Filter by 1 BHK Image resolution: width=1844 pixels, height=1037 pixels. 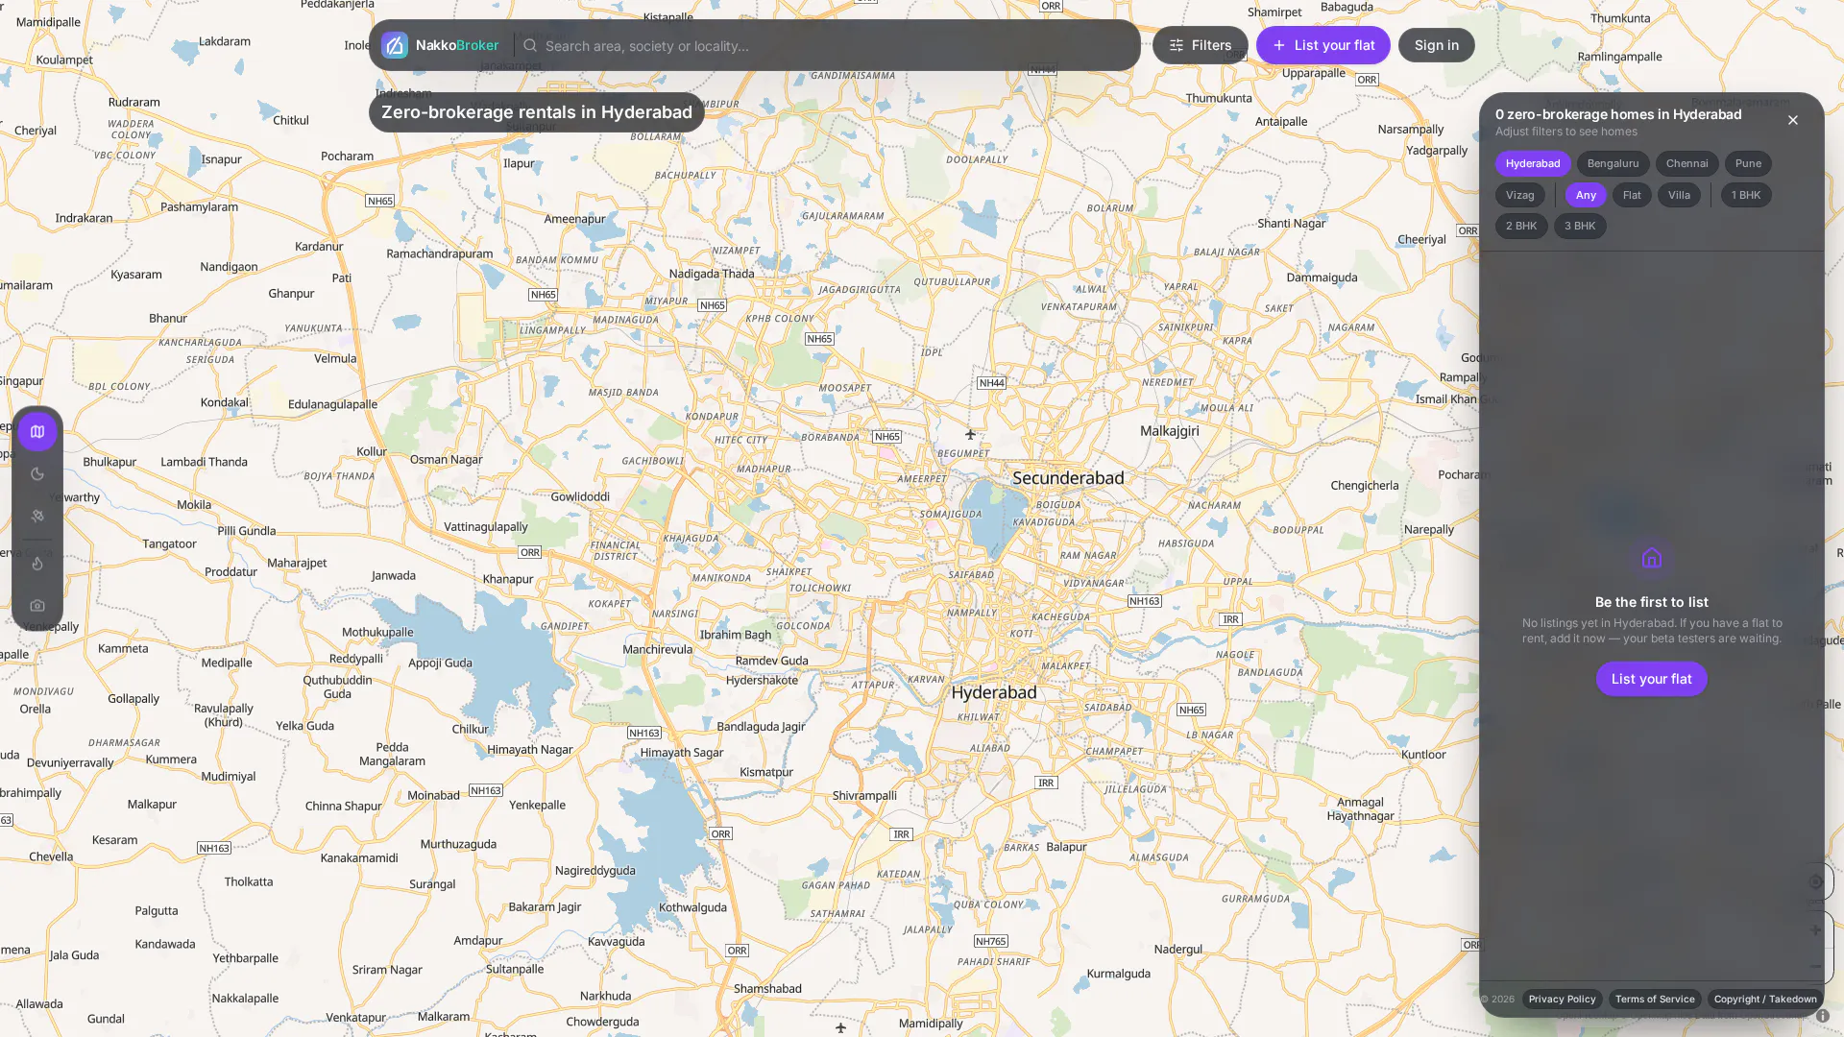[1747, 195]
